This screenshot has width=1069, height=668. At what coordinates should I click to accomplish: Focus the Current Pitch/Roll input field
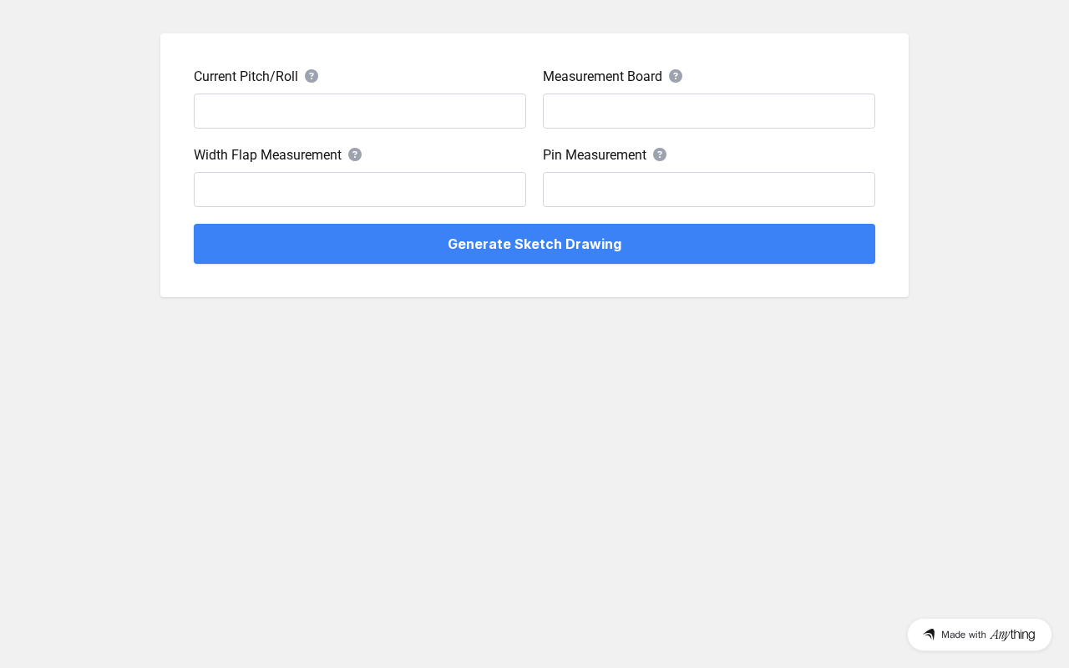pos(360,111)
